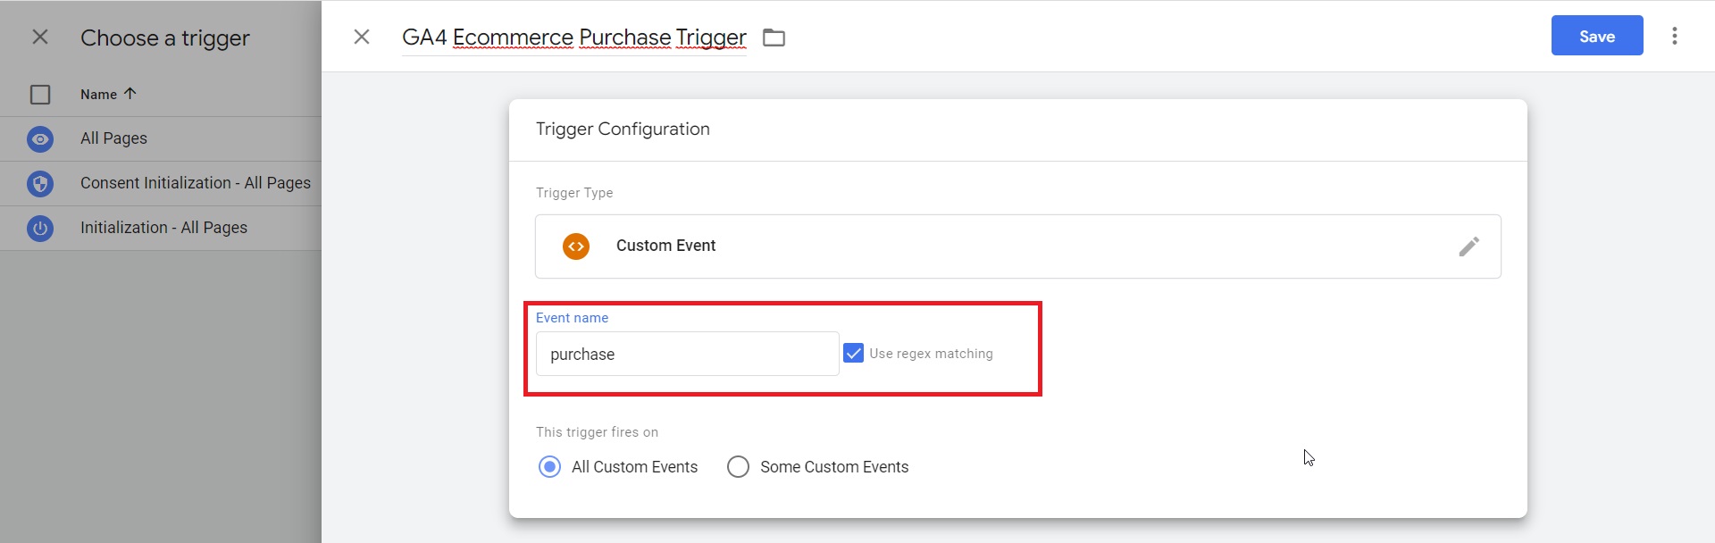Viewport: 1715px width, 543px height.
Task: Choose Initialization - All Pages trigger
Action: coord(161,228)
